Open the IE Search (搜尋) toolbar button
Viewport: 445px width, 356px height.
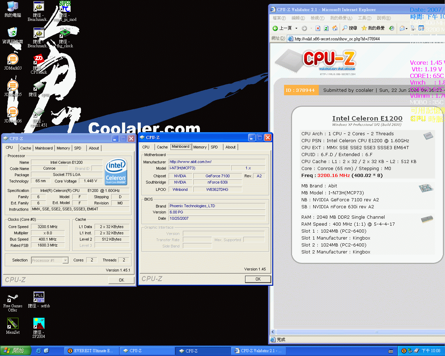point(350,28)
